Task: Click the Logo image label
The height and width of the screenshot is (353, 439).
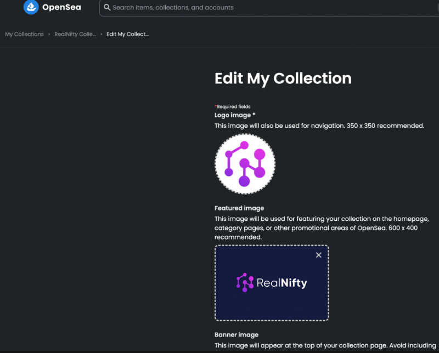Action: pos(235,115)
